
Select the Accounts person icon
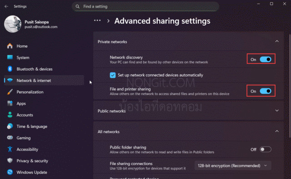click(10, 115)
